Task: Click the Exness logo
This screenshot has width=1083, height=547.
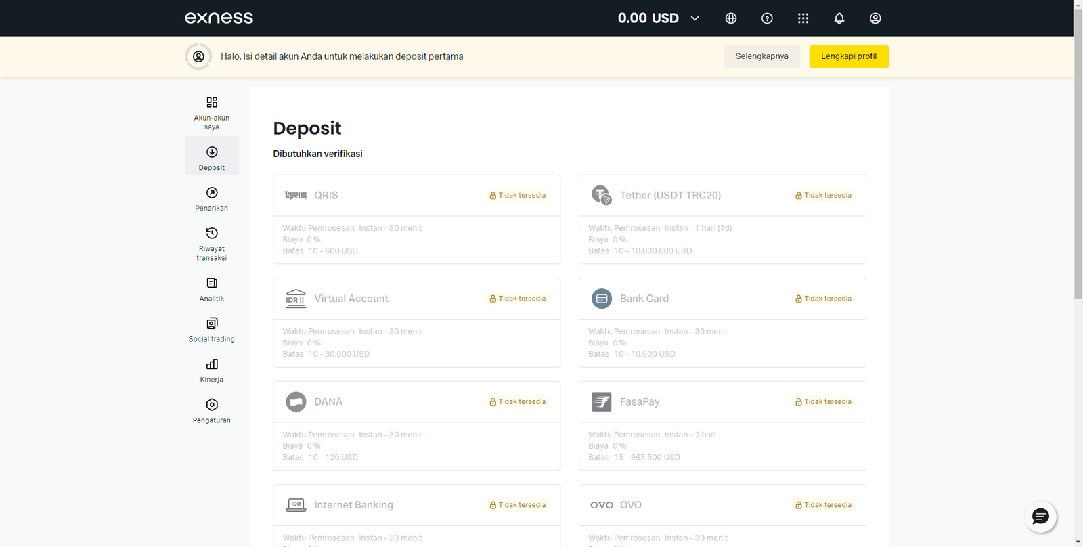Action: (x=219, y=18)
